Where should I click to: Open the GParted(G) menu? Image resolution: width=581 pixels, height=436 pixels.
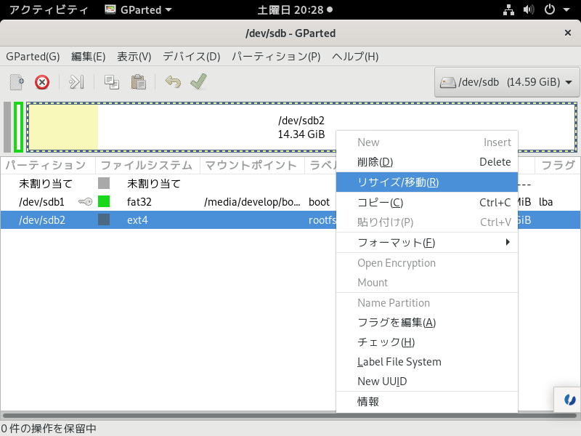33,57
